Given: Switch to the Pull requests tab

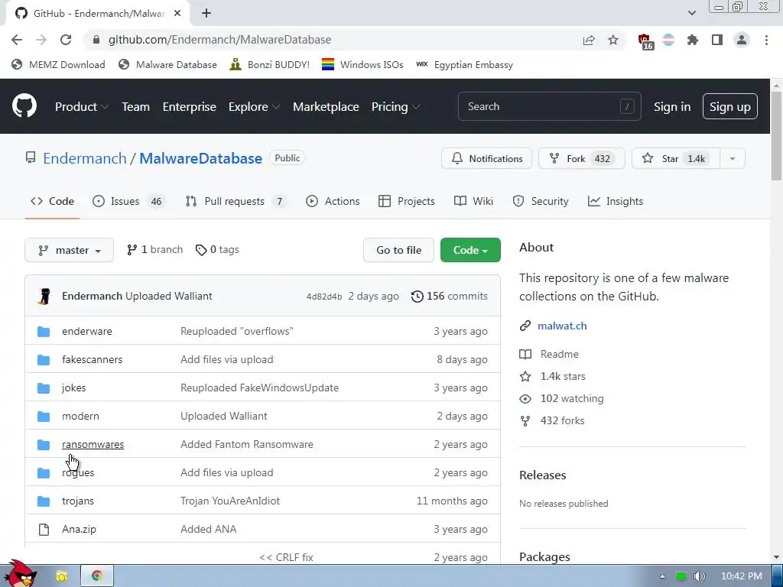Looking at the screenshot, I should tap(236, 201).
